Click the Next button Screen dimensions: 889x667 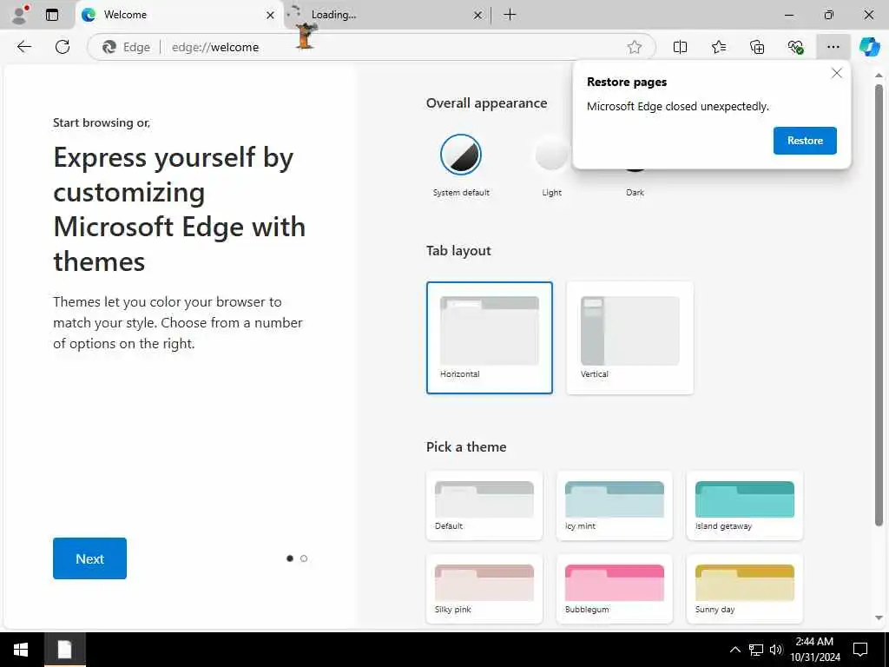(x=89, y=558)
